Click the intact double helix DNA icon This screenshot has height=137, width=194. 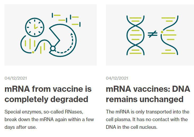[x=136, y=35]
